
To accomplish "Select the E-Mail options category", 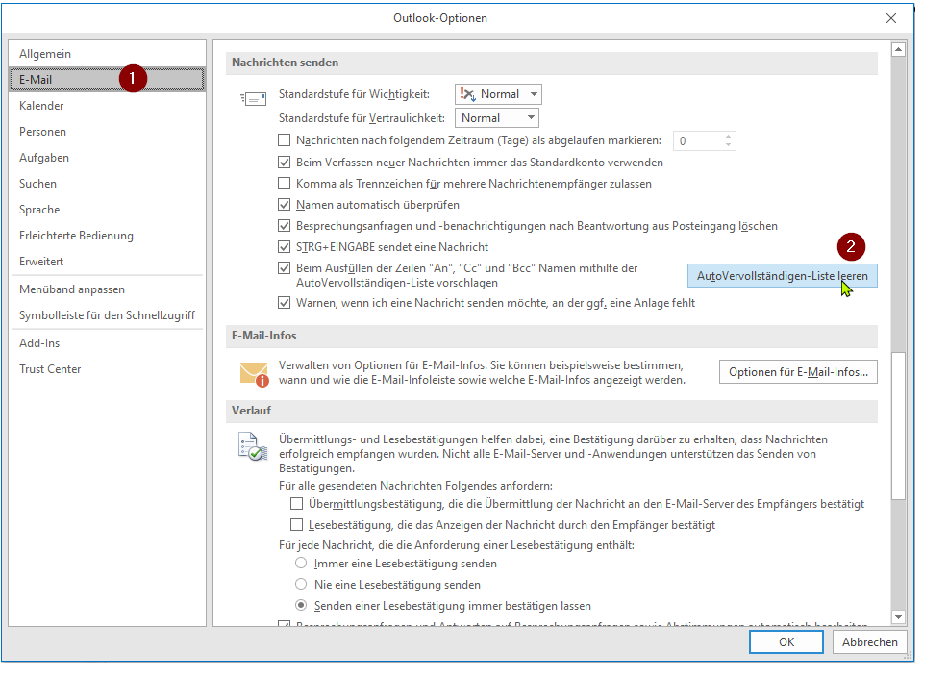I will (108, 80).
